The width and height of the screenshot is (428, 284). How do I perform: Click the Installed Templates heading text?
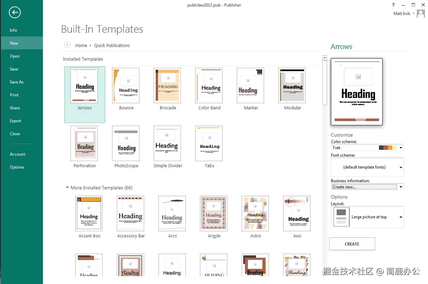tap(83, 59)
